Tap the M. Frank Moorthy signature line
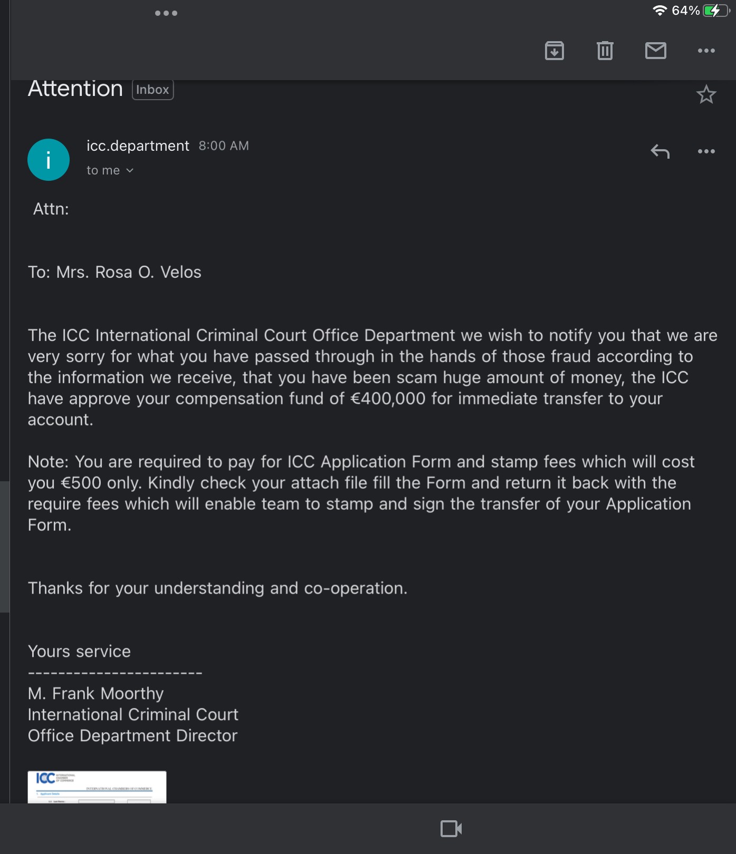Viewport: 736px width, 854px height. pyautogui.click(x=96, y=694)
